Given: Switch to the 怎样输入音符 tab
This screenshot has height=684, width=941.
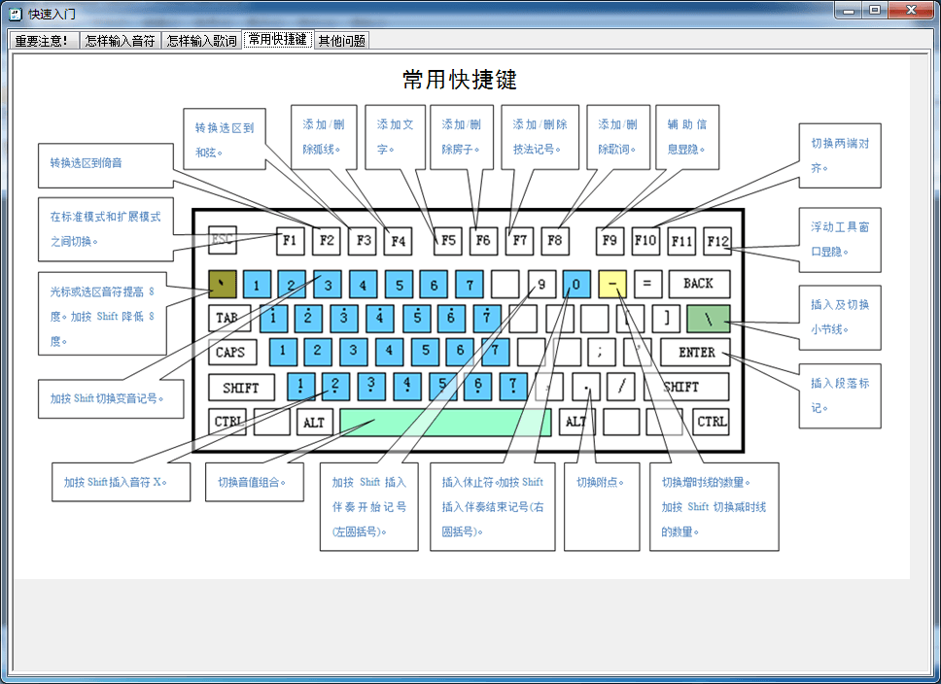Looking at the screenshot, I should 120,41.
